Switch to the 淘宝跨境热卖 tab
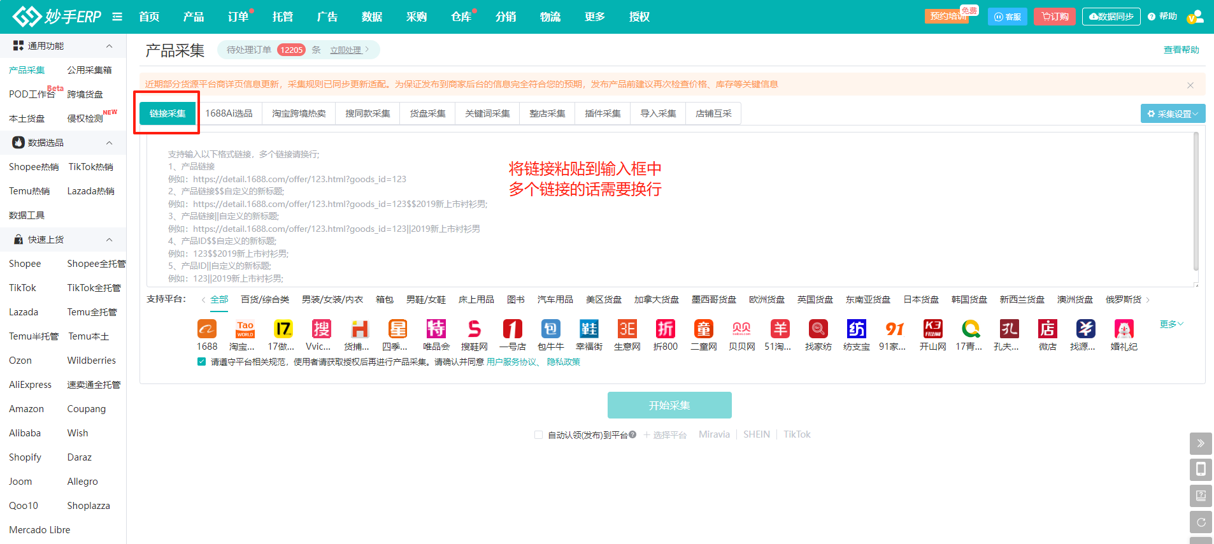 tap(299, 113)
